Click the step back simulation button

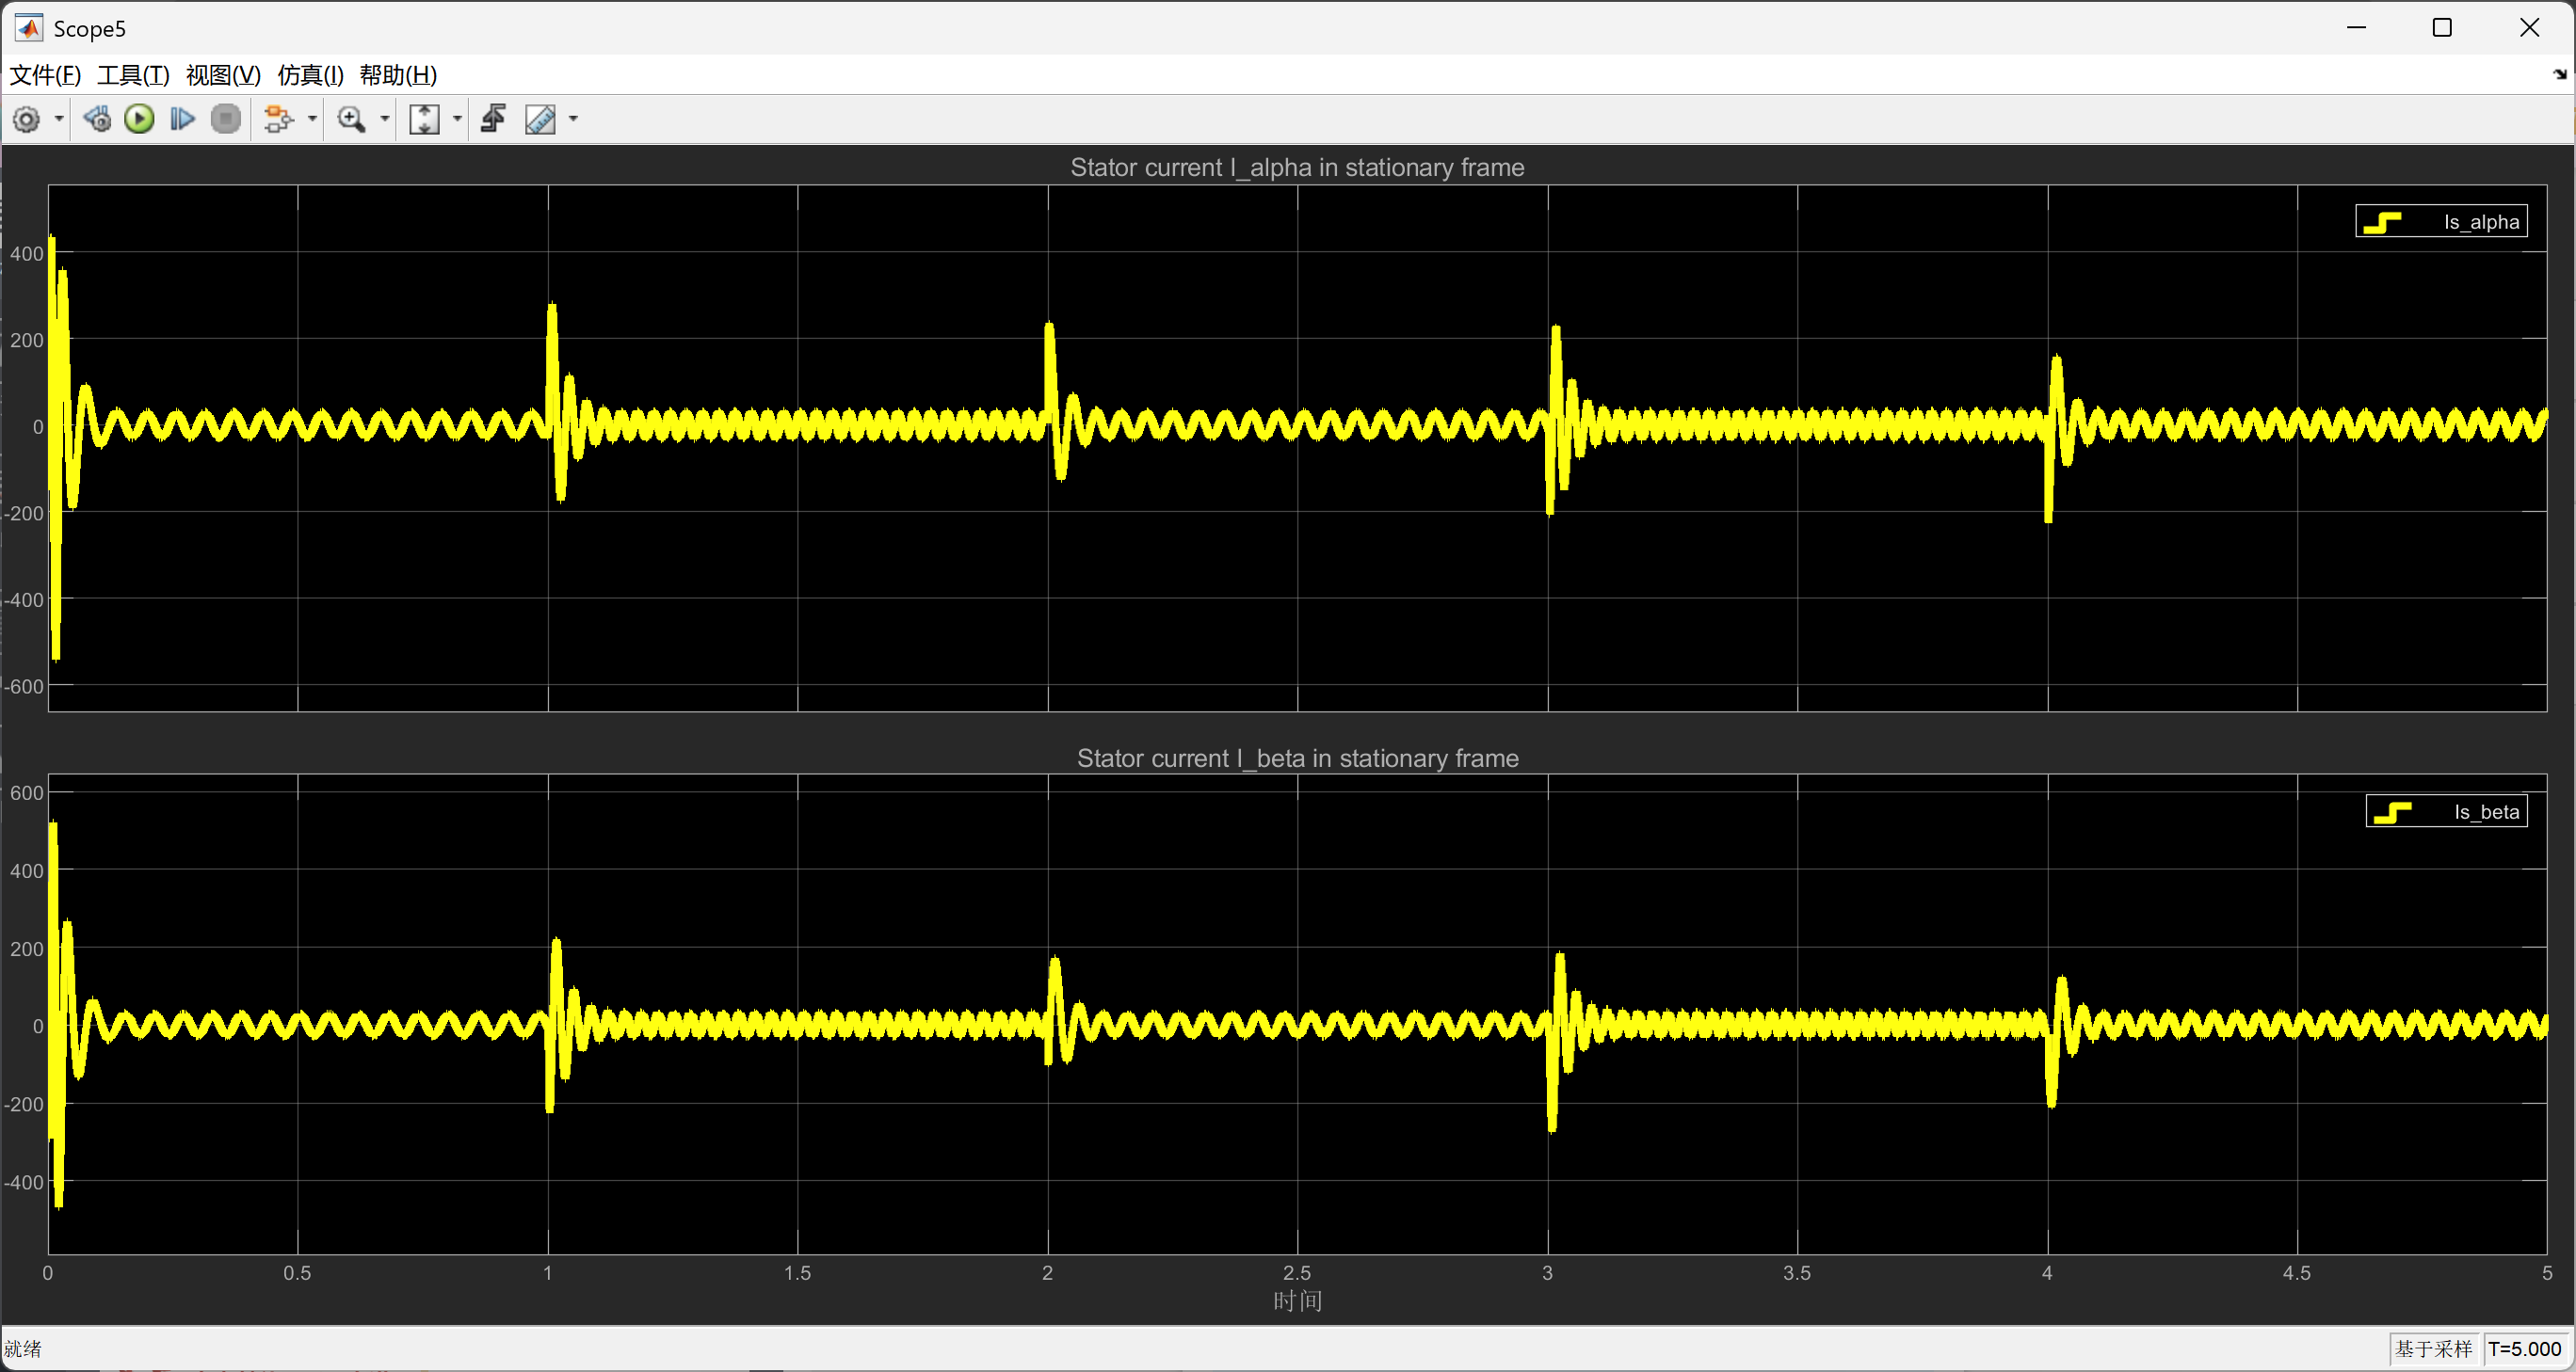coord(97,119)
